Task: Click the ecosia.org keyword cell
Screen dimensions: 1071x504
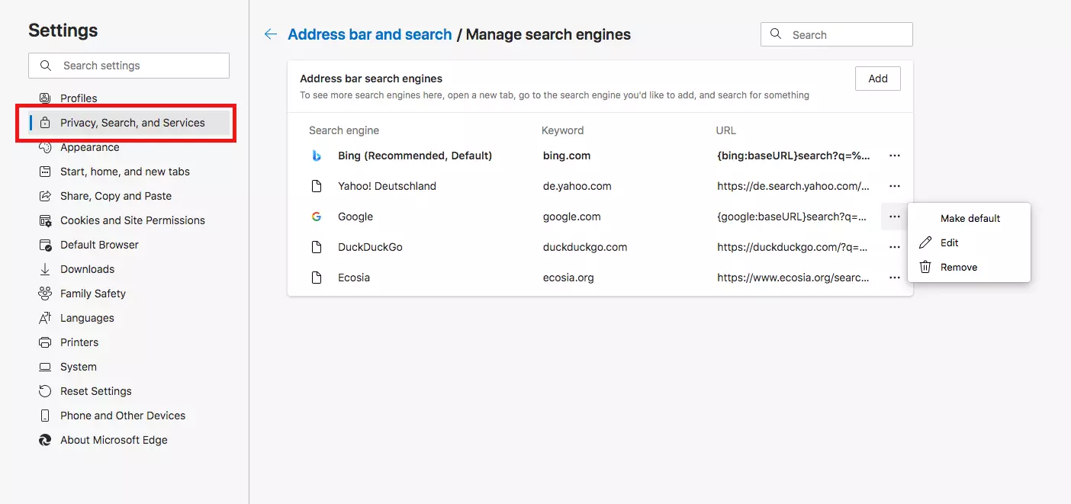Action: pos(568,278)
